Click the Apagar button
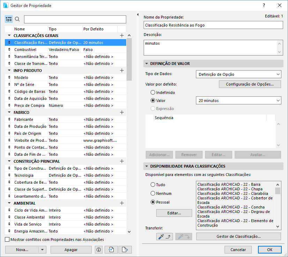 [71, 250]
